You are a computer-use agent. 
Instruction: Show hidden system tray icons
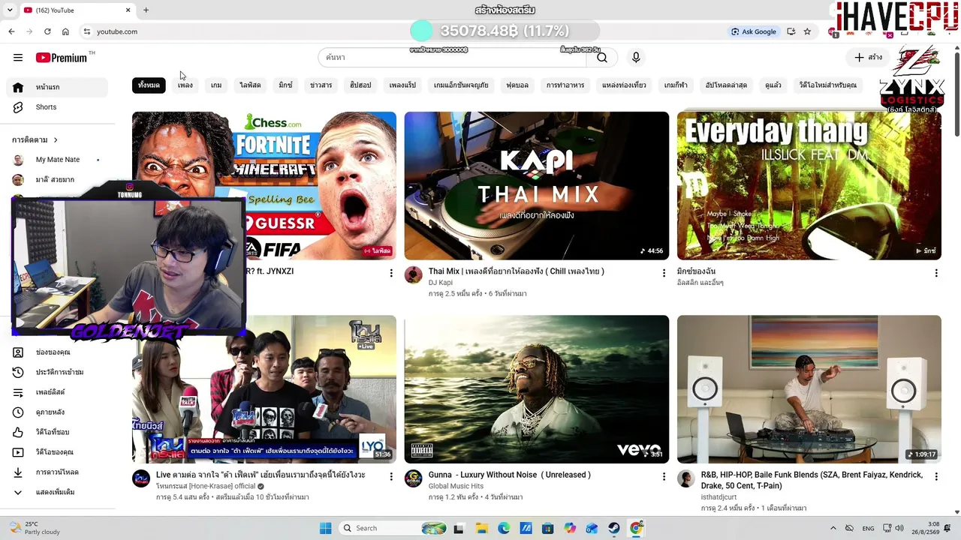833,528
